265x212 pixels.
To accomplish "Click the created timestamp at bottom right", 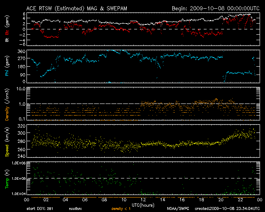I will tap(225, 208).
